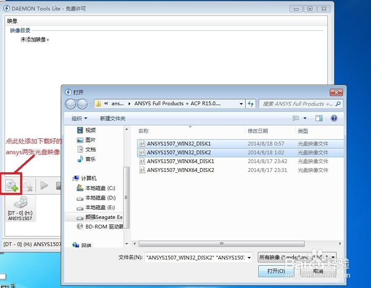
Task: Click the 打开(O) button
Action: click(x=276, y=271)
